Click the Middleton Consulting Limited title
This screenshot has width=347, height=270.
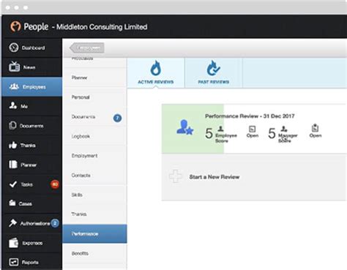coord(102,26)
